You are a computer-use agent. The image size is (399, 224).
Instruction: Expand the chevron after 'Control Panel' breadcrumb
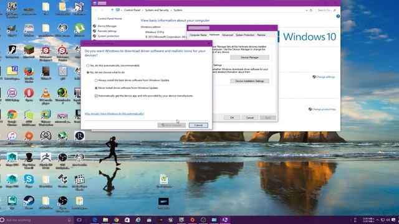coord(143,10)
